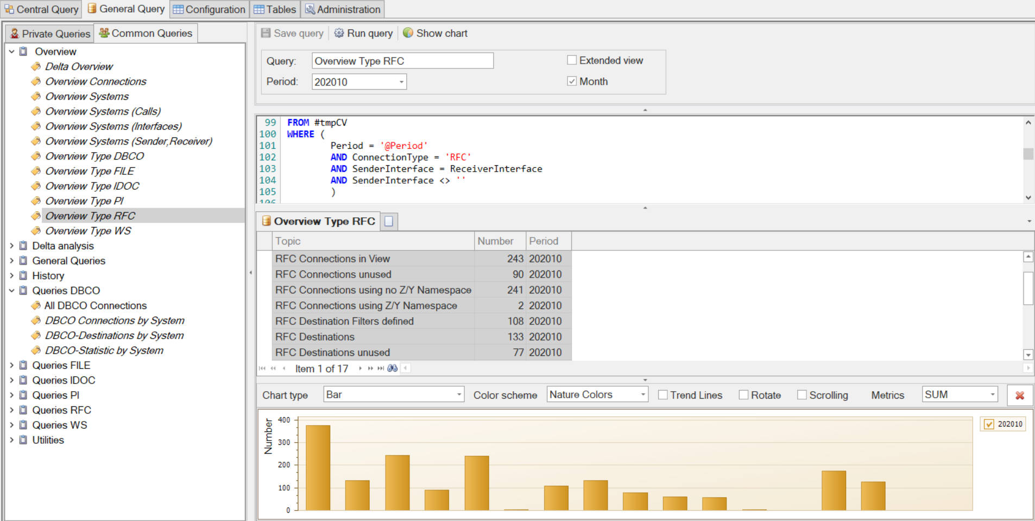
Task: Click the Common Queries group icon
Action: pos(104,33)
